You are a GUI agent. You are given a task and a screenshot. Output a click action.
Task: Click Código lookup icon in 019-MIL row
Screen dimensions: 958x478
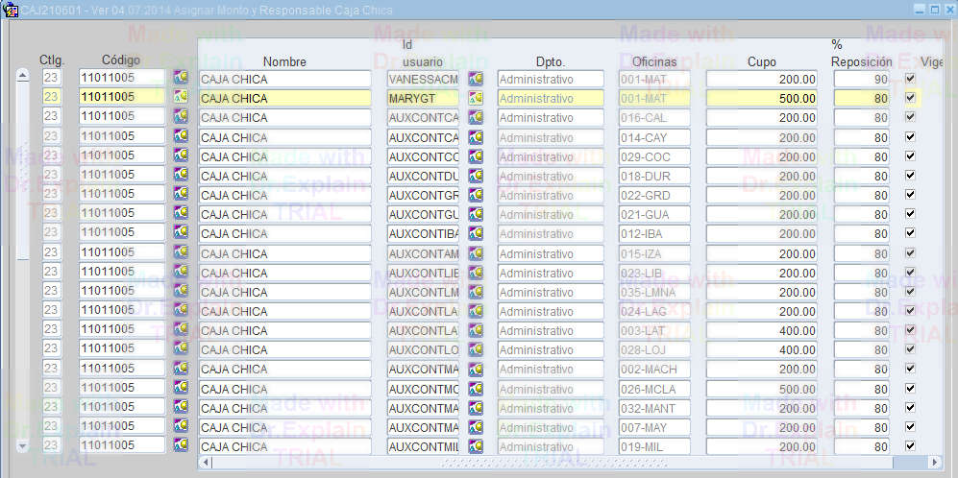coord(181,445)
